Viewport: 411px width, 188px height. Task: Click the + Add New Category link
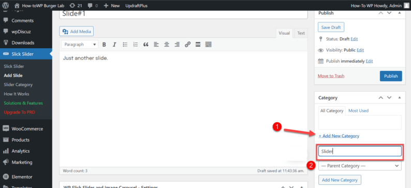pos(339,136)
